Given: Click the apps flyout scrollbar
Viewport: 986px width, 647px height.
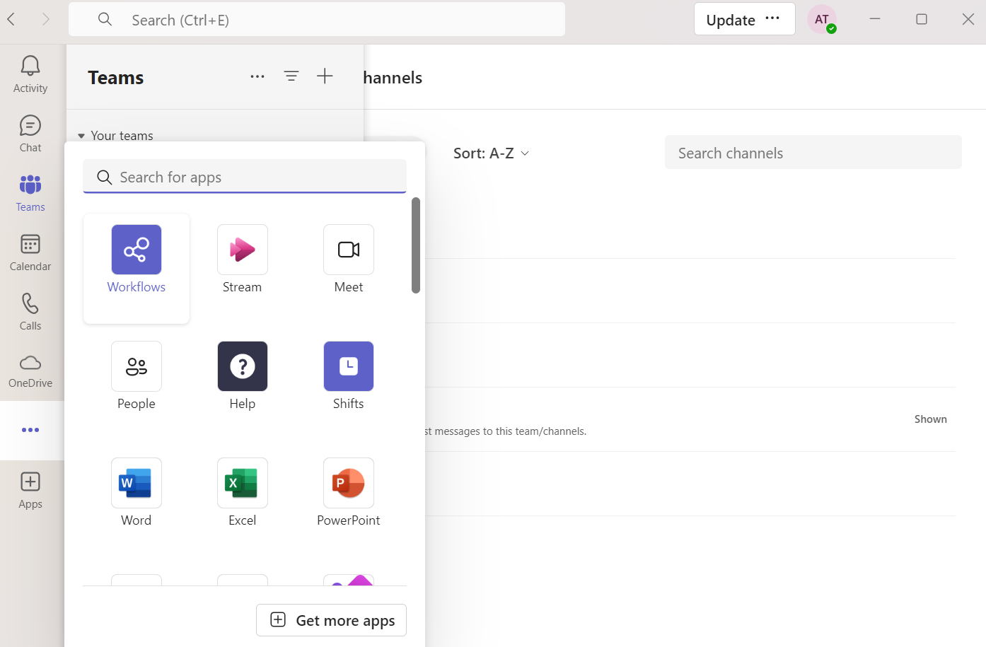Looking at the screenshot, I should (x=416, y=245).
